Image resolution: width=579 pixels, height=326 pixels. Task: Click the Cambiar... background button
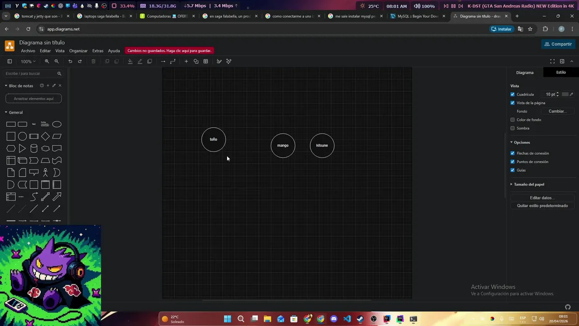pyautogui.click(x=557, y=111)
